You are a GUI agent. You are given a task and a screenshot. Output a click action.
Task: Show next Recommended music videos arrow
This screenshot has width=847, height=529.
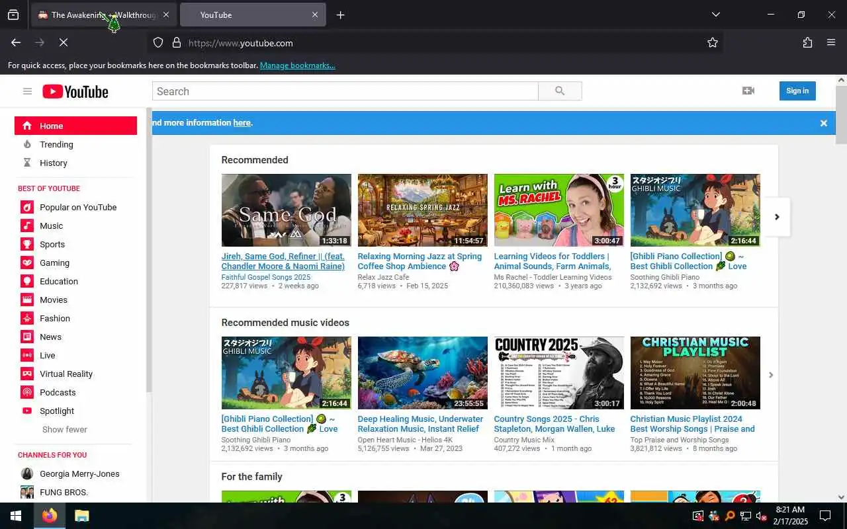[770, 375]
